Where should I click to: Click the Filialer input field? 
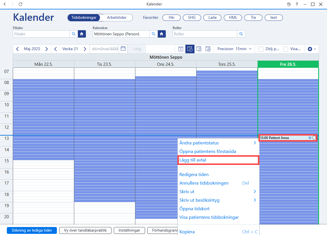41,34
